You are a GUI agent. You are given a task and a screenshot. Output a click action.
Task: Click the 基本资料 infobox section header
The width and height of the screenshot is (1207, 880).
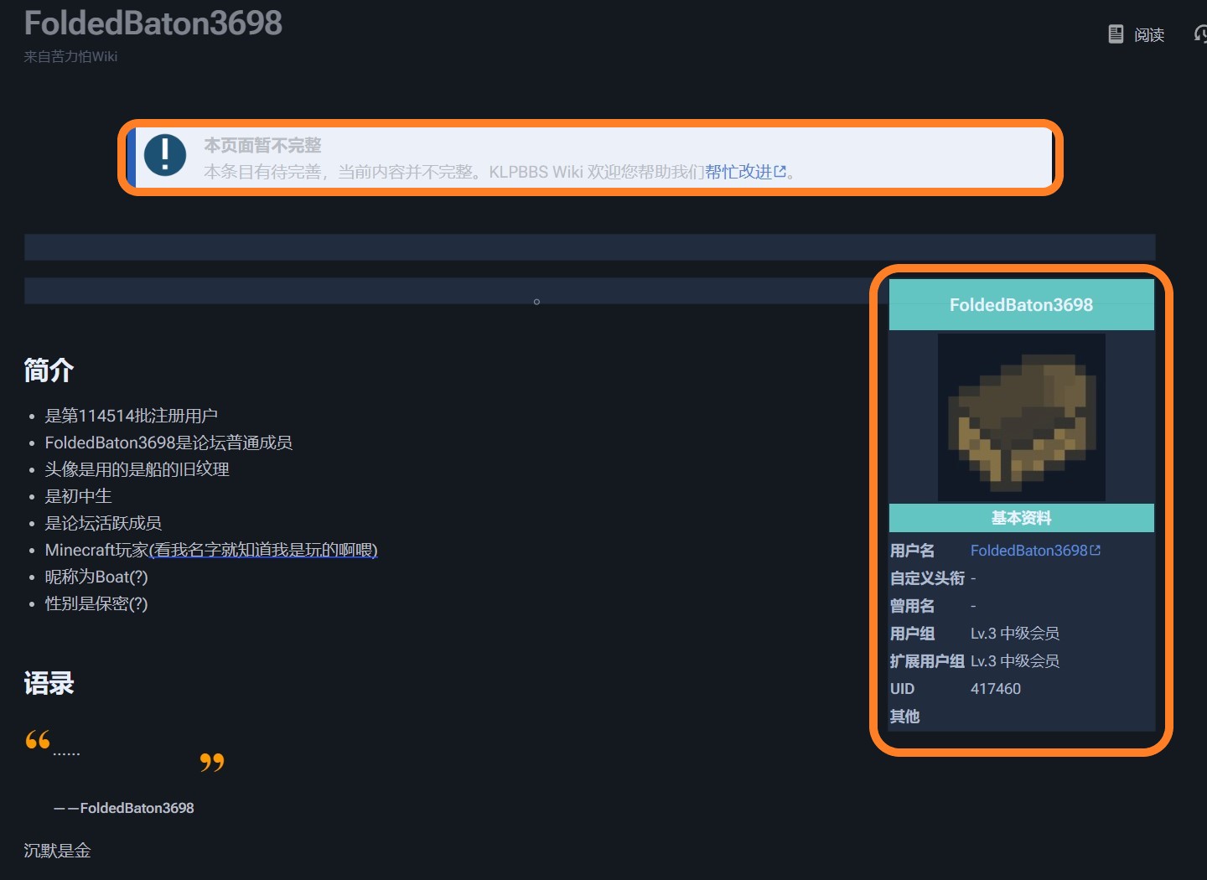click(1021, 518)
